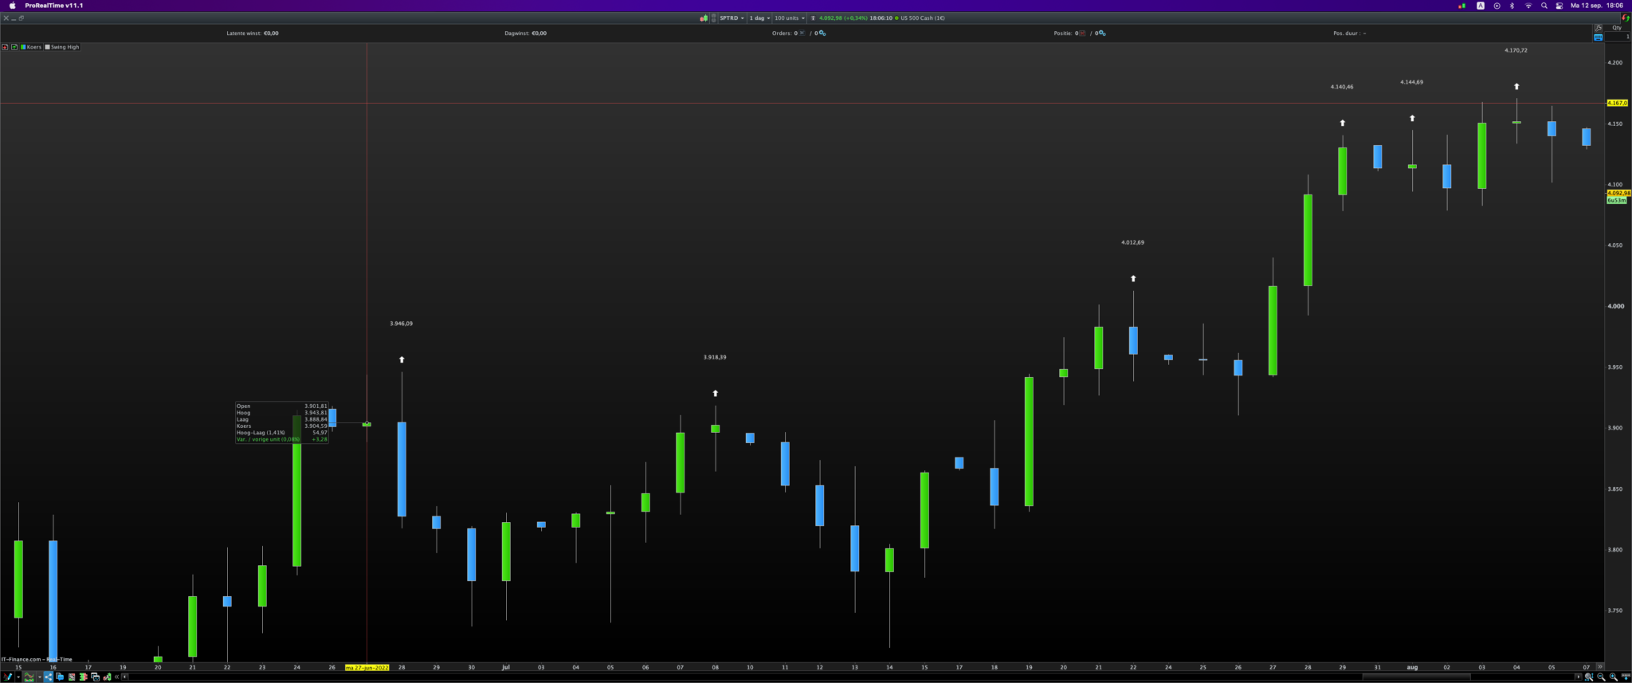
Task: Click the binoculars icon at bottom right
Action: point(1626,677)
